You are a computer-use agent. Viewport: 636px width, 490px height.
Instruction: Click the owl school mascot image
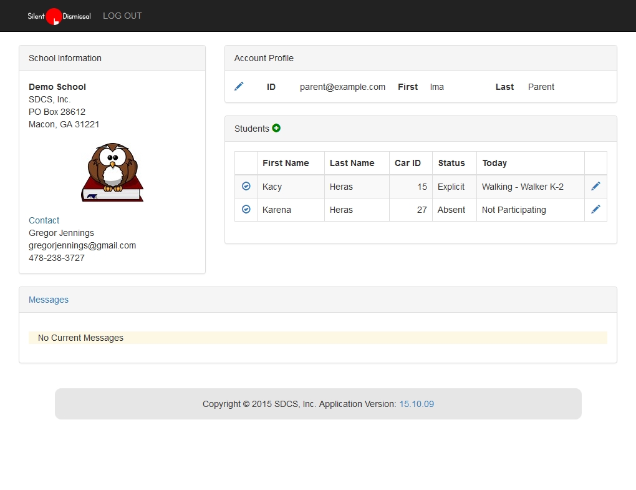112,172
